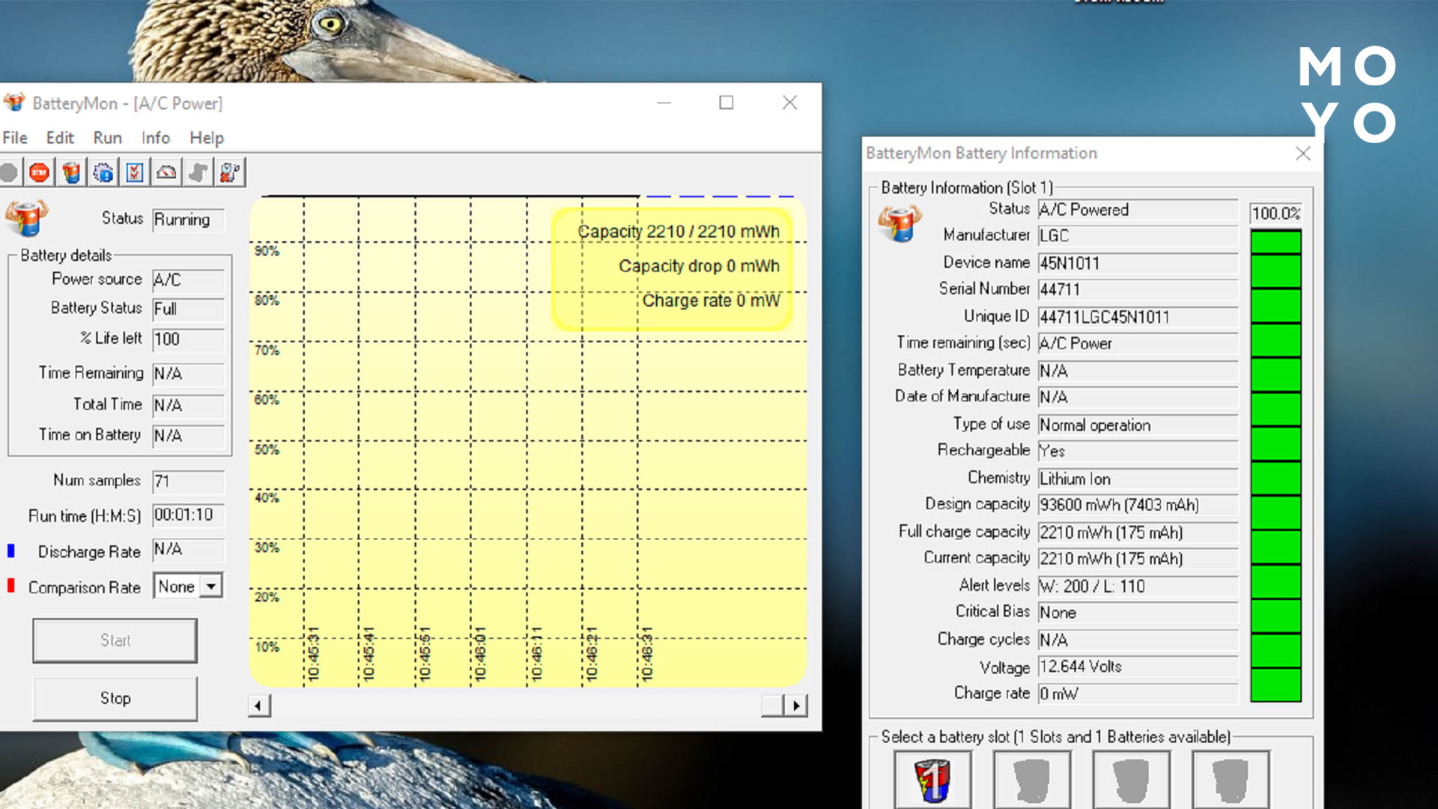Open the Run menu
Screen dimensions: 1438x809
click(x=107, y=138)
